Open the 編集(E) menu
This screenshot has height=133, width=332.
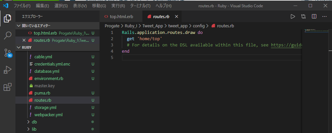click(x=42, y=6)
